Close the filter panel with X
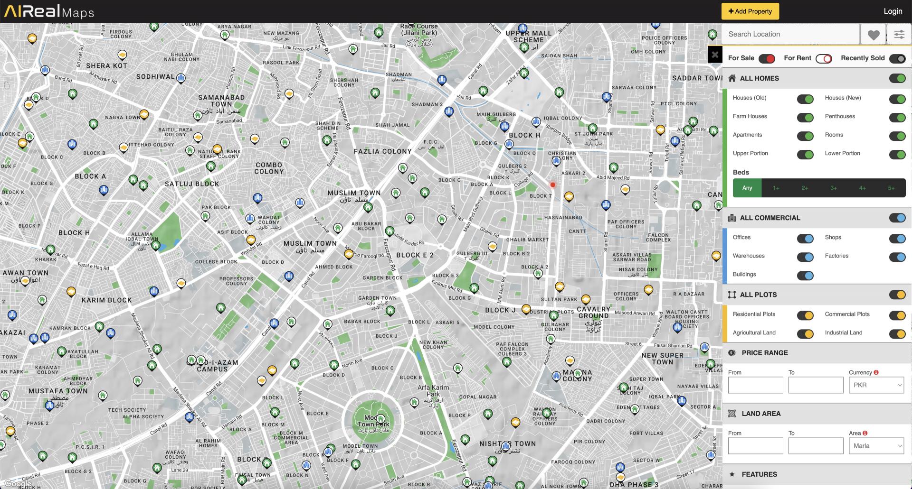 715,55
